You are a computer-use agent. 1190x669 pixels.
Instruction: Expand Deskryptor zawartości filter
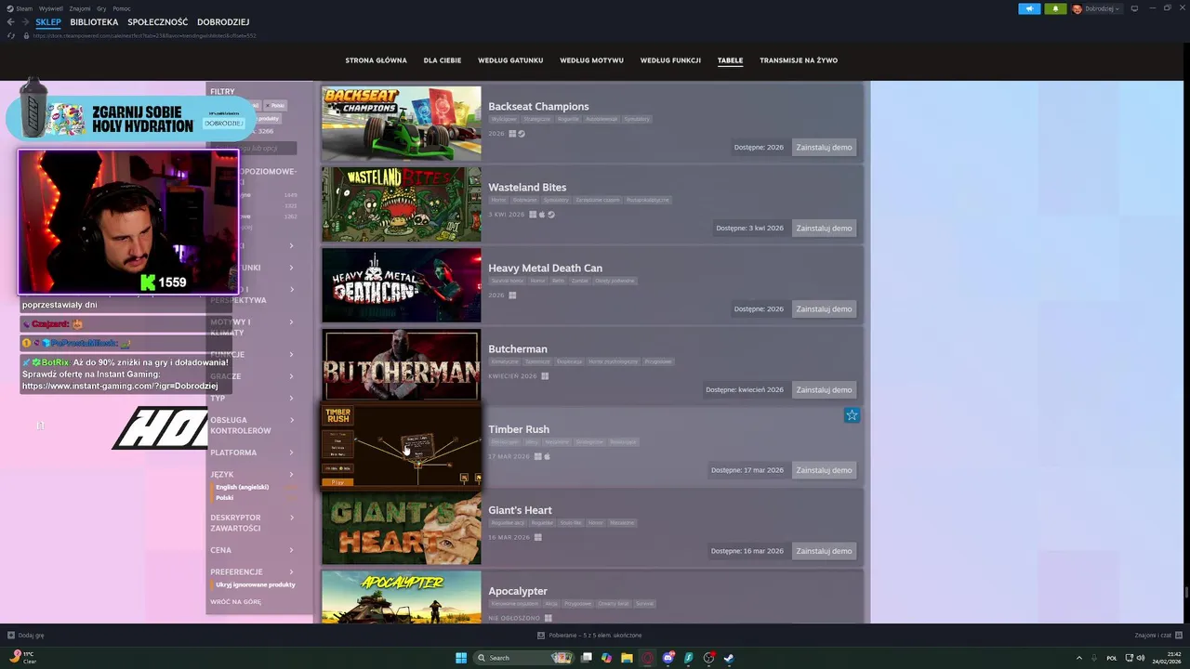click(x=252, y=522)
